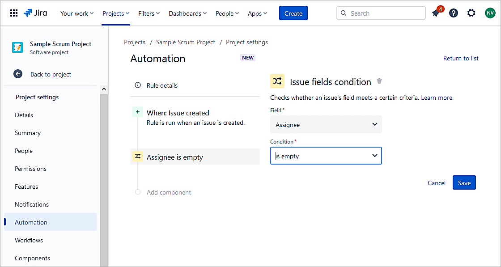Screen dimensions: 501x267
Task: Expand the Projects menu in top nav
Action: [x=116, y=13]
